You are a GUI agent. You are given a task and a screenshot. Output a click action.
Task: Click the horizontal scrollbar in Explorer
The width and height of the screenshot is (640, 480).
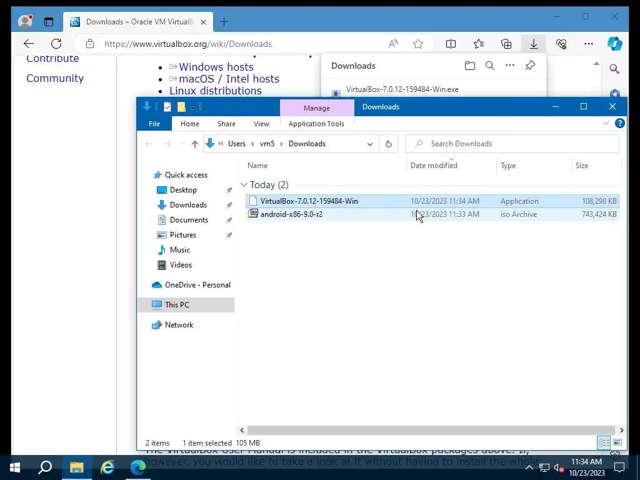pos(431,430)
